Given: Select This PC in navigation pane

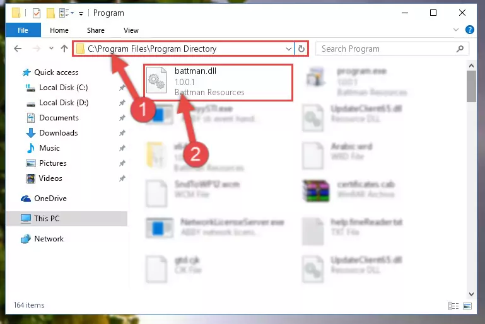Looking at the screenshot, I should click(66, 219).
